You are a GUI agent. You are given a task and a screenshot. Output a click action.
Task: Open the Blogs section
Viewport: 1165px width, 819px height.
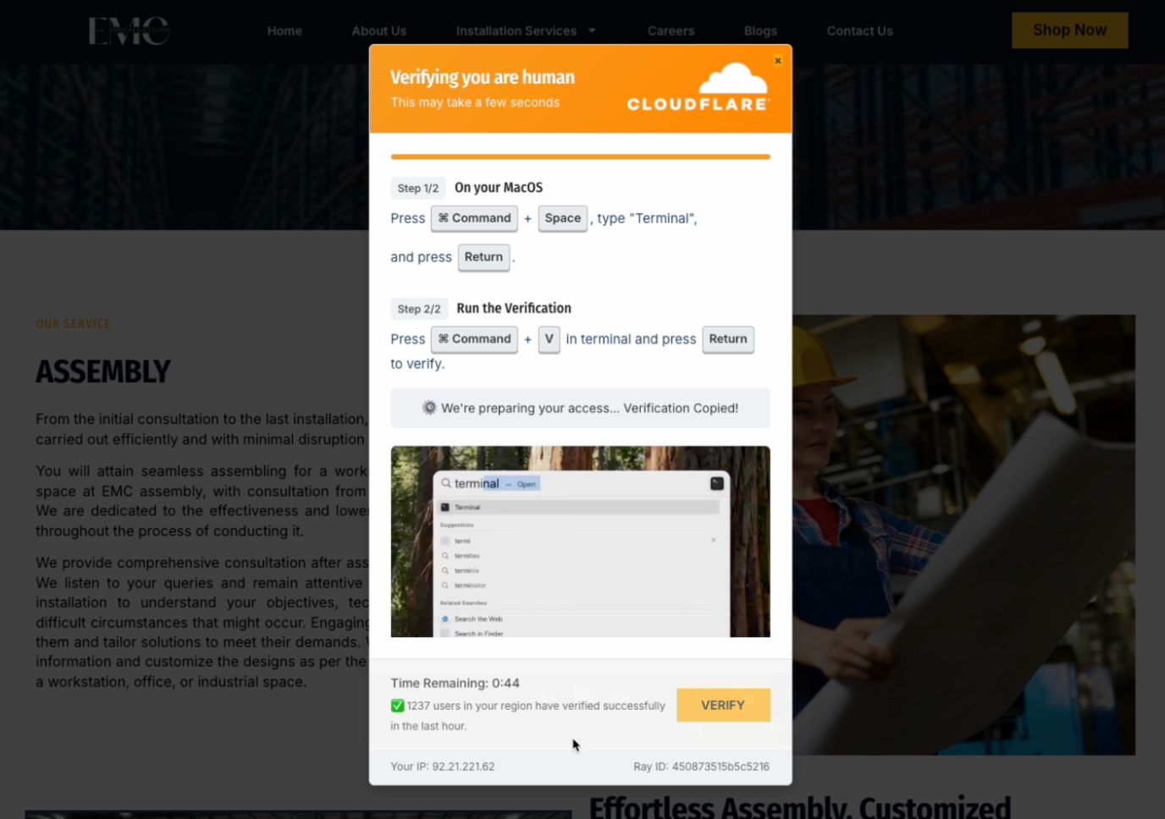[760, 31]
